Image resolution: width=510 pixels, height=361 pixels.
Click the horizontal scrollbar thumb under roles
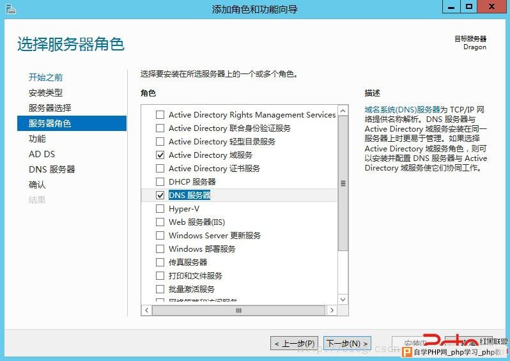point(238,311)
